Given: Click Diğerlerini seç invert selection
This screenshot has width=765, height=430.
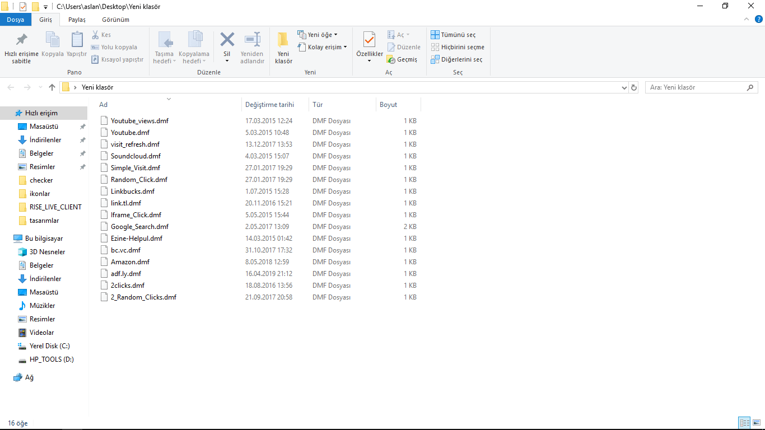Looking at the screenshot, I should (x=456, y=59).
